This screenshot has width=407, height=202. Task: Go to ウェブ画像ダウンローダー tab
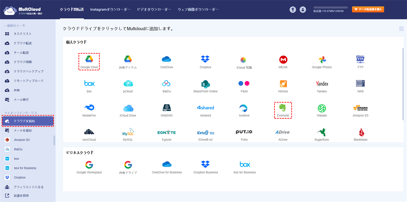pyautogui.click(x=198, y=9)
